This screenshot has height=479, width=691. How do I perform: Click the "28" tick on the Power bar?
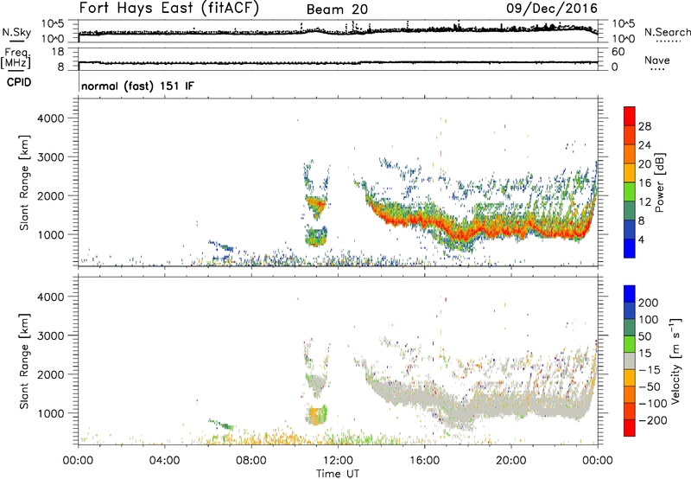pyautogui.click(x=644, y=126)
